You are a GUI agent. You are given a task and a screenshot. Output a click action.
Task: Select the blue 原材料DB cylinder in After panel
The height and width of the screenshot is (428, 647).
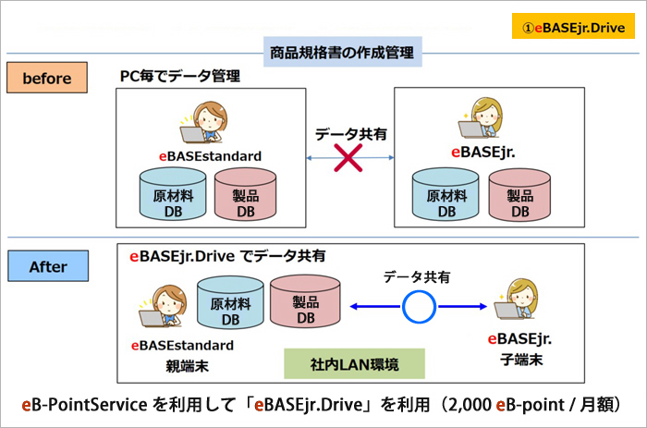230,303
